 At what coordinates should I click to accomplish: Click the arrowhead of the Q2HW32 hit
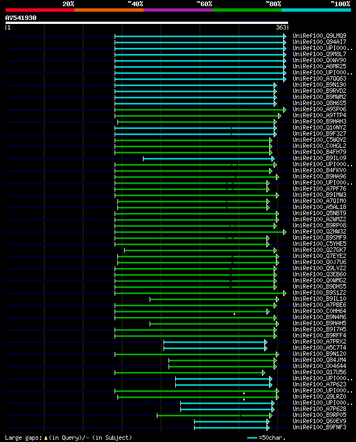coord(285,232)
